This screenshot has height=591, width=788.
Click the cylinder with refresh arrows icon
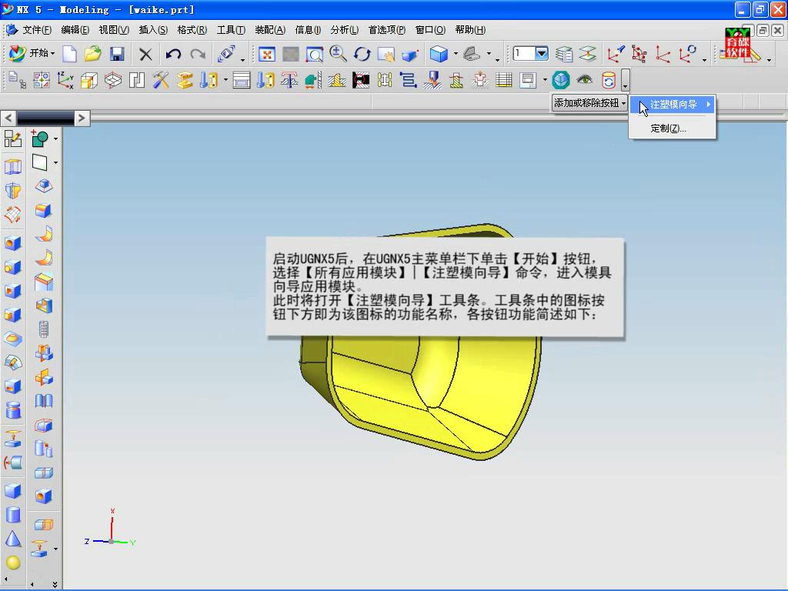tap(609, 80)
